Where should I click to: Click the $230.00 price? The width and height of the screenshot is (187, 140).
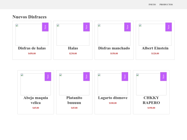[x=73, y=54]
